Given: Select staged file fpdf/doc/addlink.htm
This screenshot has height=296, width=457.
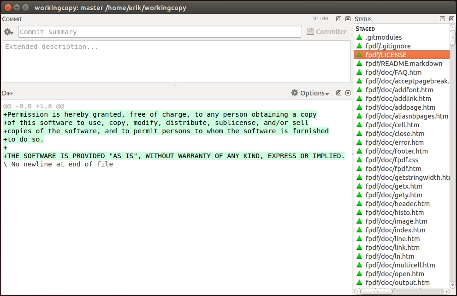Looking at the screenshot, I should [x=402, y=99].
